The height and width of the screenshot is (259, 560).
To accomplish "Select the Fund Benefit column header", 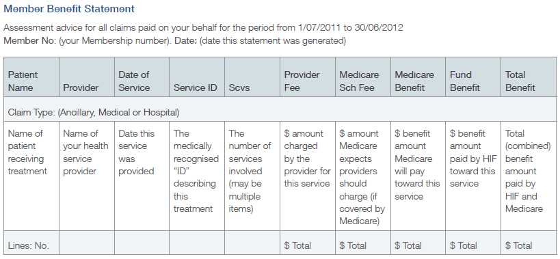I will [x=473, y=77].
